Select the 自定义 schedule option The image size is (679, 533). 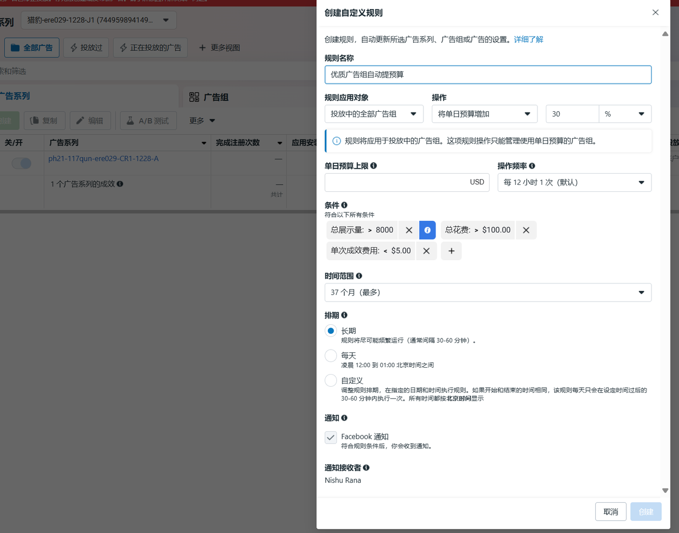(x=330, y=380)
